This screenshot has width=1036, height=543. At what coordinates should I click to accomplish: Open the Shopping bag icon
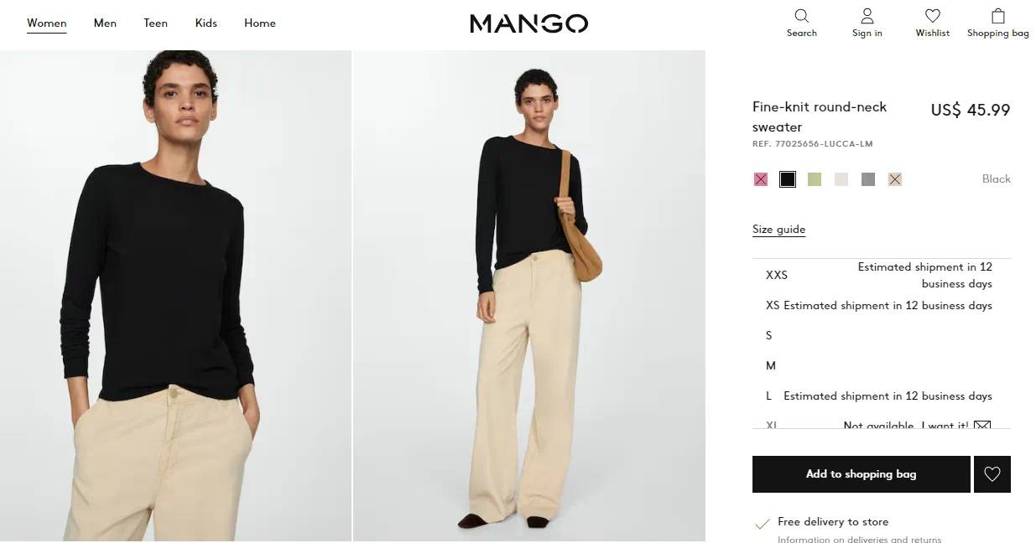click(997, 16)
